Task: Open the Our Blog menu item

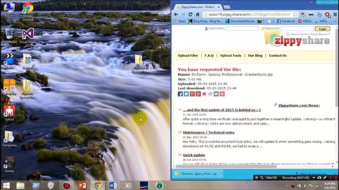Action: (255, 55)
